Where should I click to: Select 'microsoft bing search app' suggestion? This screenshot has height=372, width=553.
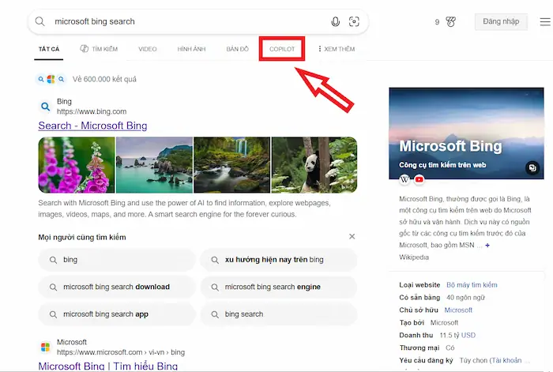(x=117, y=314)
